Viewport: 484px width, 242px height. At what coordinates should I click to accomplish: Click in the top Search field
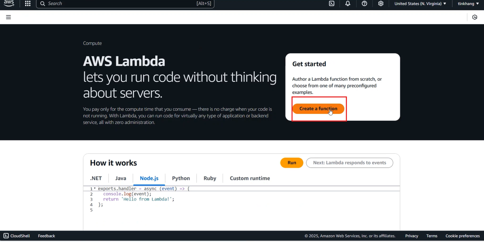tap(125, 4)
